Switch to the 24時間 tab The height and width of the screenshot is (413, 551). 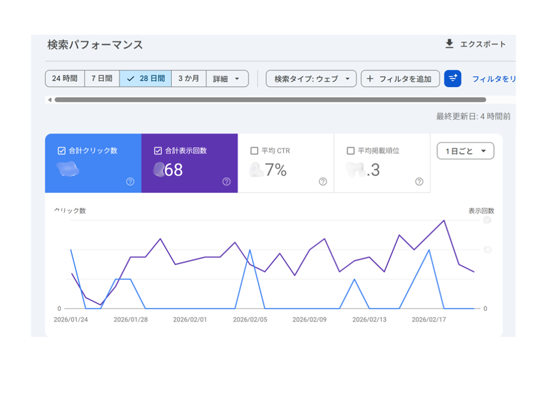pos(65,78)
